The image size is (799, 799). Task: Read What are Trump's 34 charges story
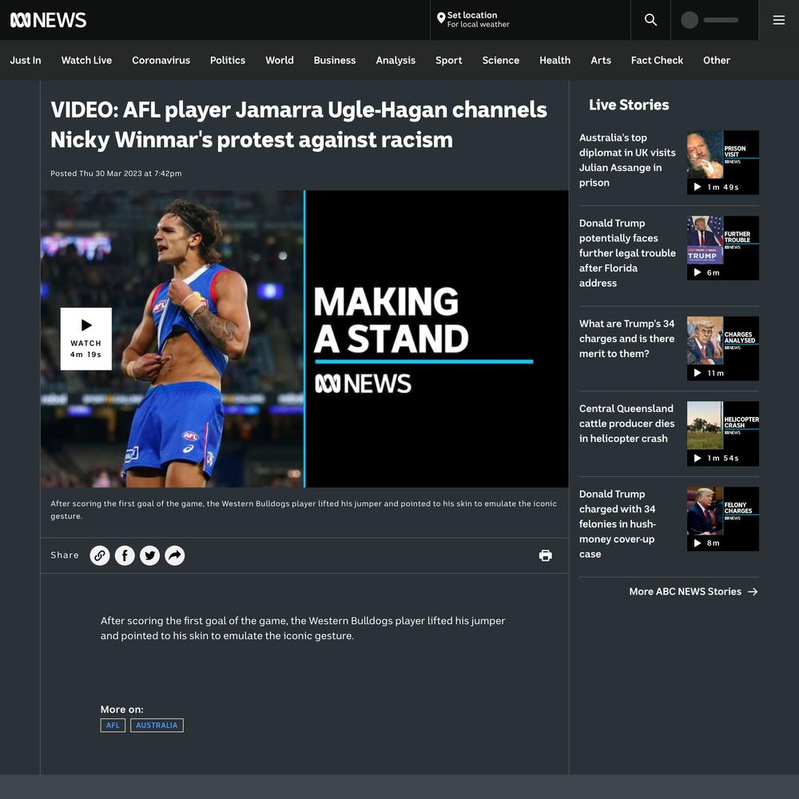pyautogui.click(x=626, y=338)
